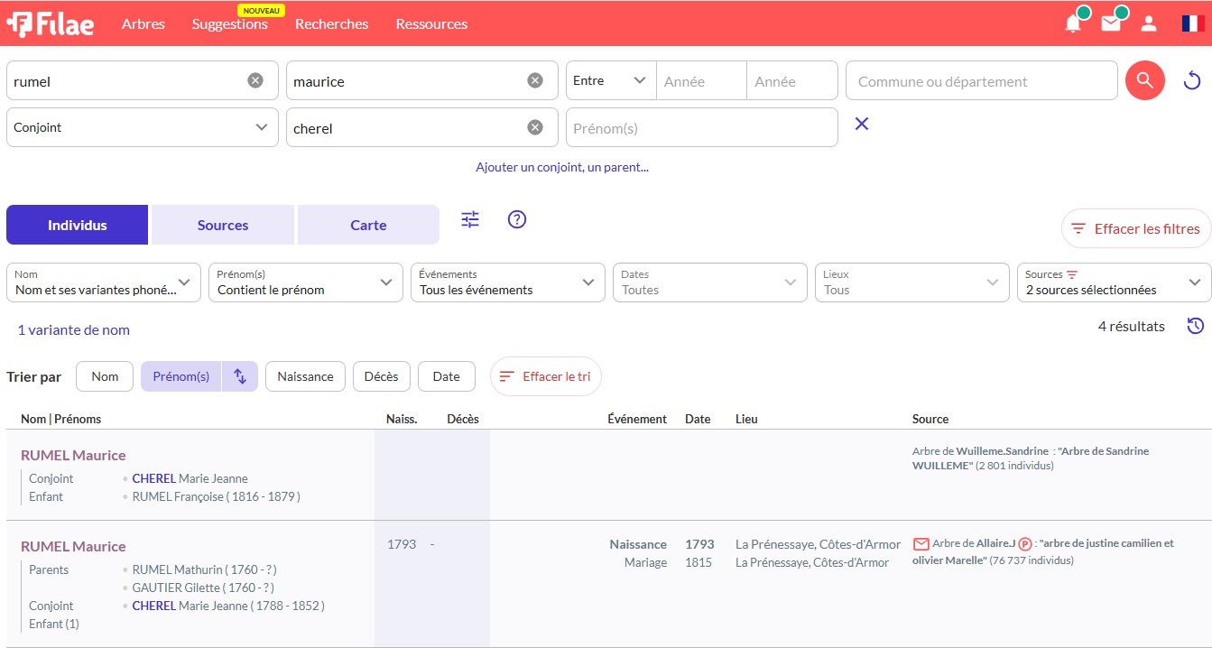
Task: Clear the 'rumel' surname field
Action: (x=255, y=80)
